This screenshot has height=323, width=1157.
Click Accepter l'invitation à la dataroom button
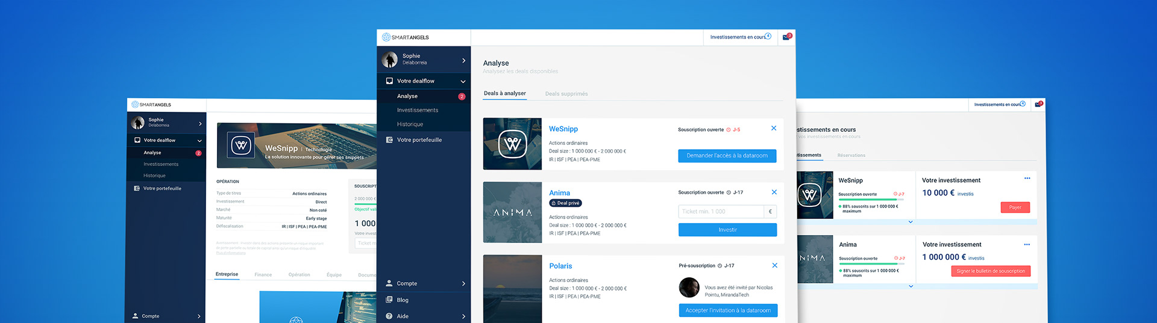click(x=728, y=310)
